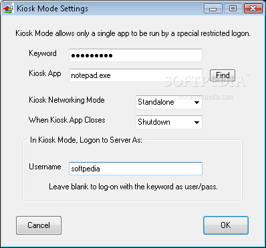Open the Kiosk Networking Mode dropdown

[169, 102]
